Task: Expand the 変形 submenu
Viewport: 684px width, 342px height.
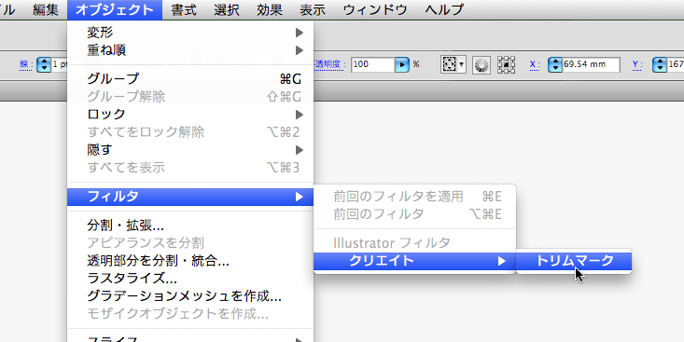Action: click(190, 33)
